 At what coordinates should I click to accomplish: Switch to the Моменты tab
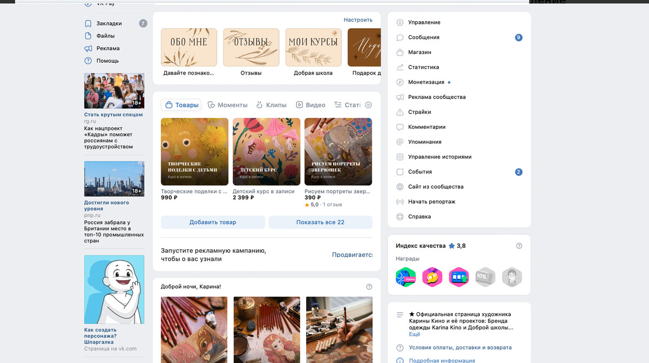(228, 105)
